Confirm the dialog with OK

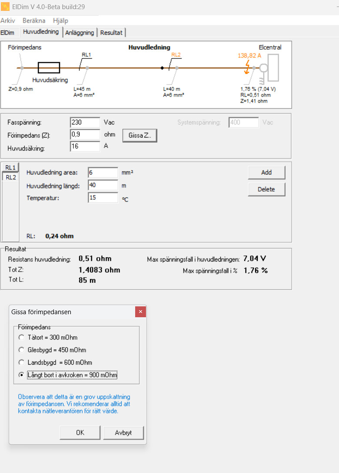(80, 433)
